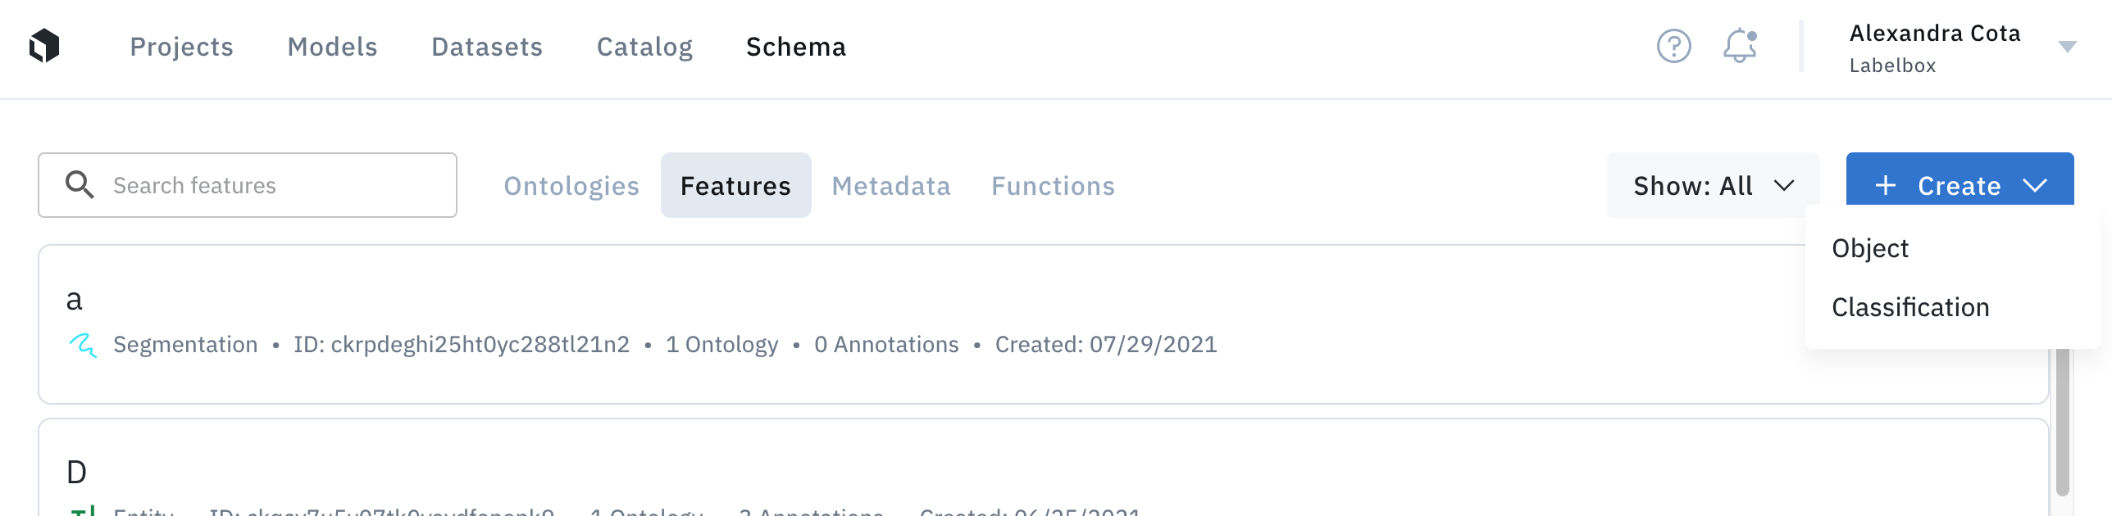Focus the Search features field
Screen dimensions: 2112x516
pos(248,185)
